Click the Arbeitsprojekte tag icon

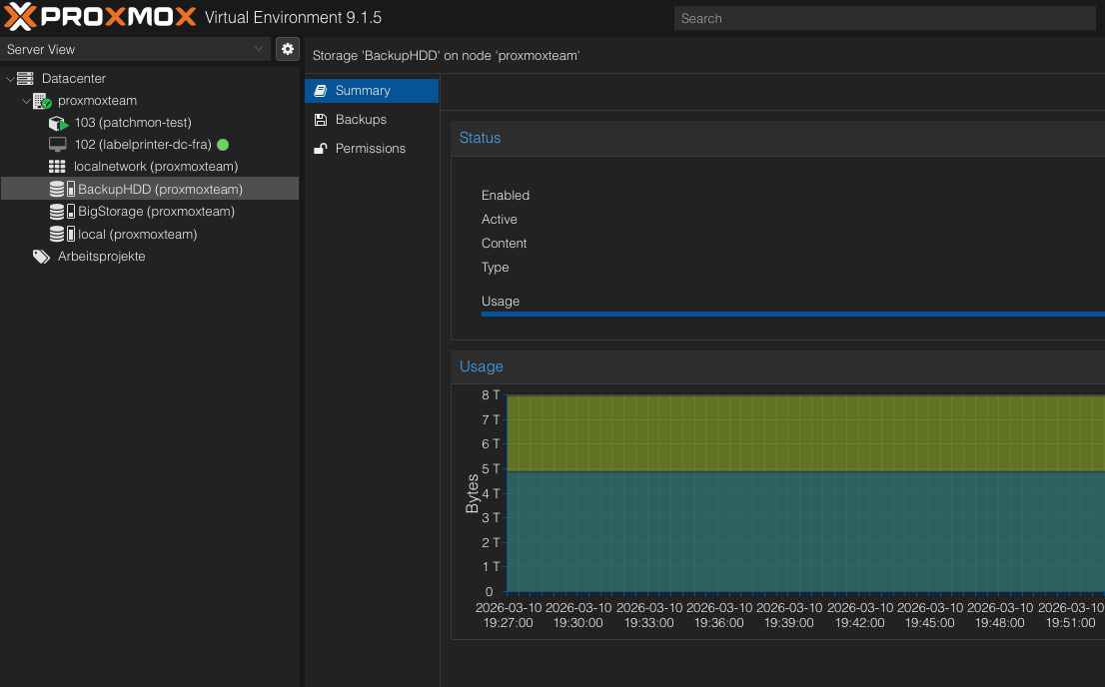tap(41, 257)
